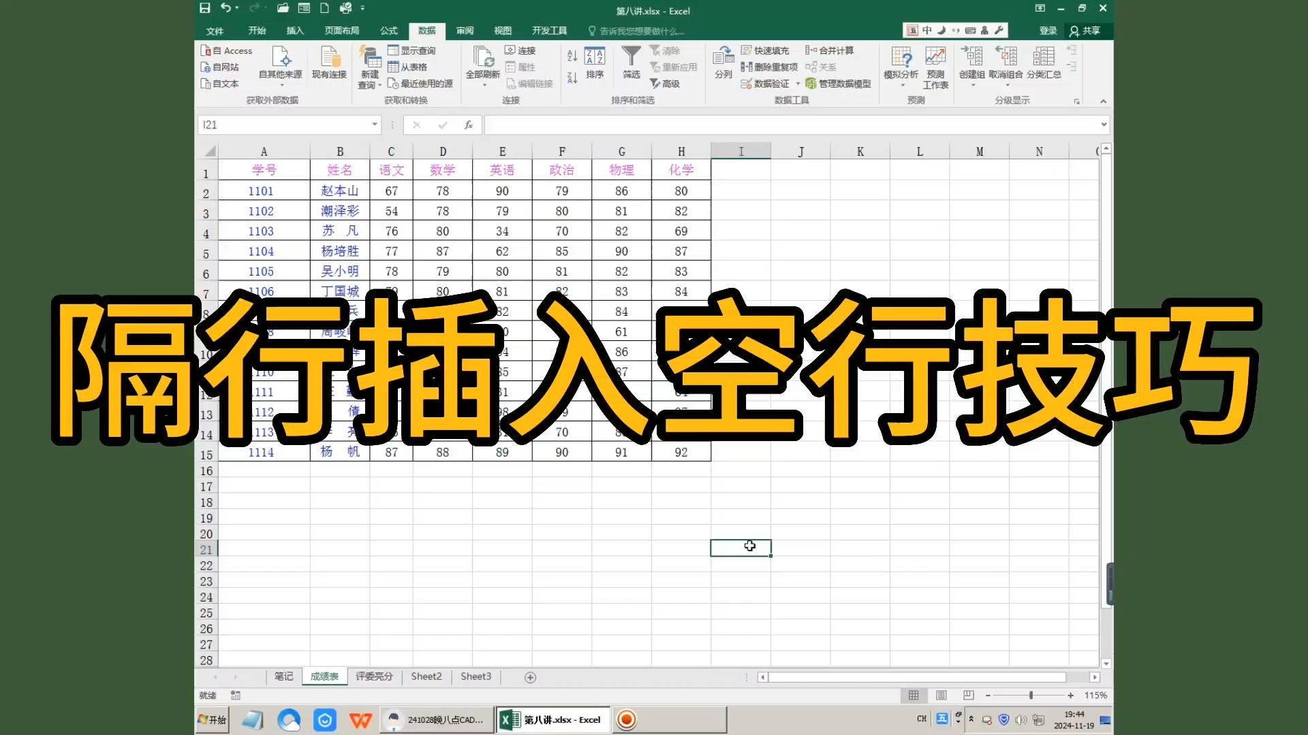1308x735 pixels.
Task: Open the 排序 sort dialog
Action: tap(595, 63)
